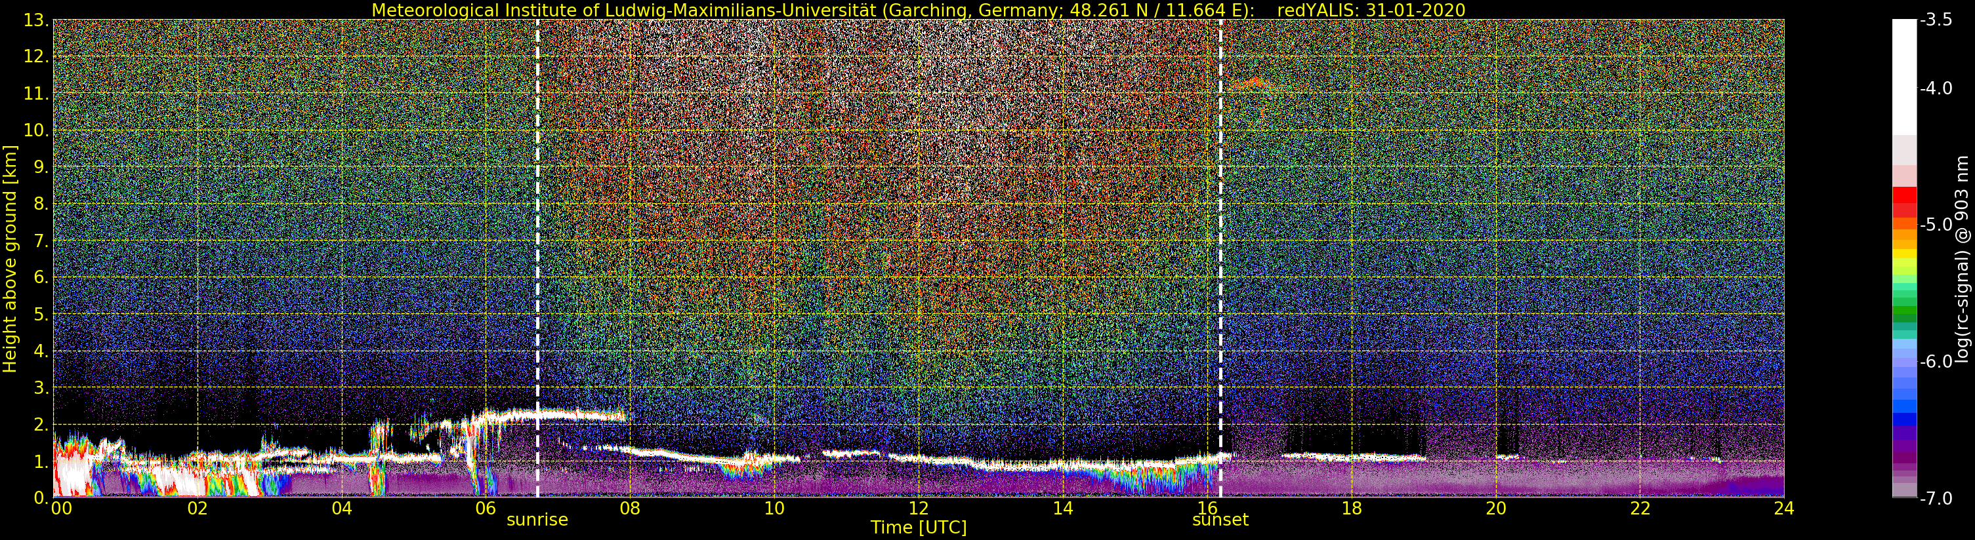Select the 4 km tick on the height axis

[41, 351]
